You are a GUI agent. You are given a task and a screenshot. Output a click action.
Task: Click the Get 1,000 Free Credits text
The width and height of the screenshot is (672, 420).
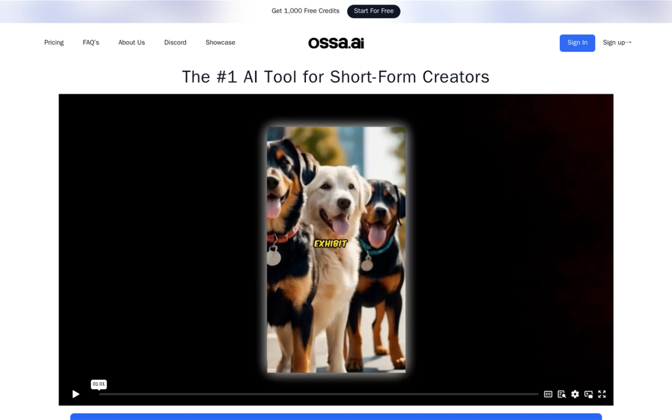point(305,11)
